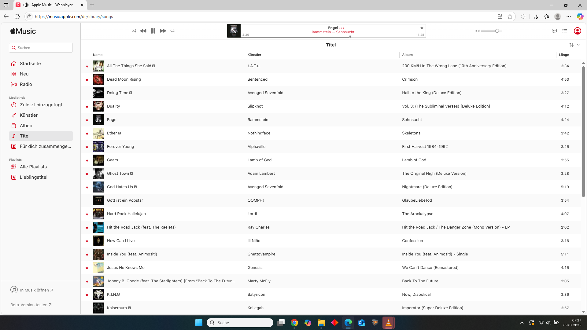The width and height of the screenshot is (587, 330).
Task: Toggle sort order arrows icon
Action: (571, 45)
